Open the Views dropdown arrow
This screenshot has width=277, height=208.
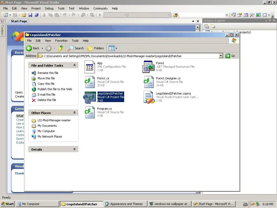coord(116,48)
